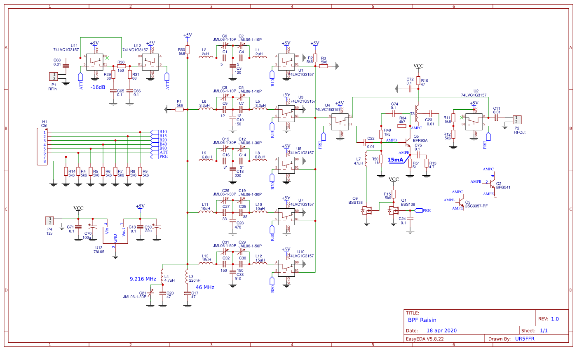Click the Q9 BSS138 MOSFET symbol

[x=366, y=211]
